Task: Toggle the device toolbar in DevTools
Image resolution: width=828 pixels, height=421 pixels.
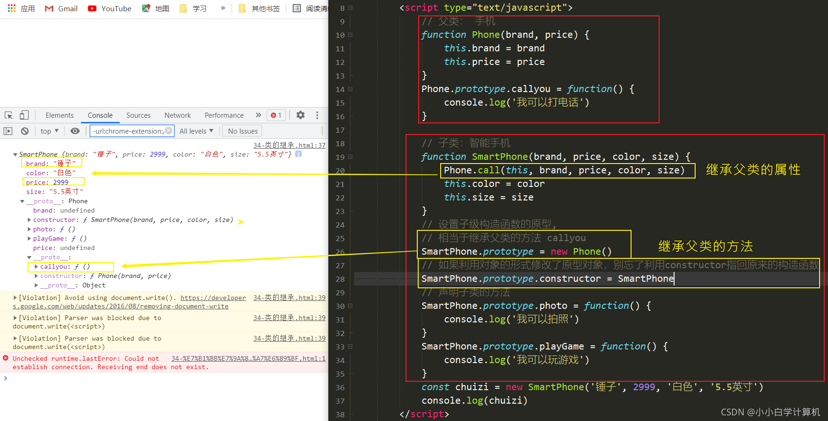Action: pyautogui.click(x=24, y=115)
